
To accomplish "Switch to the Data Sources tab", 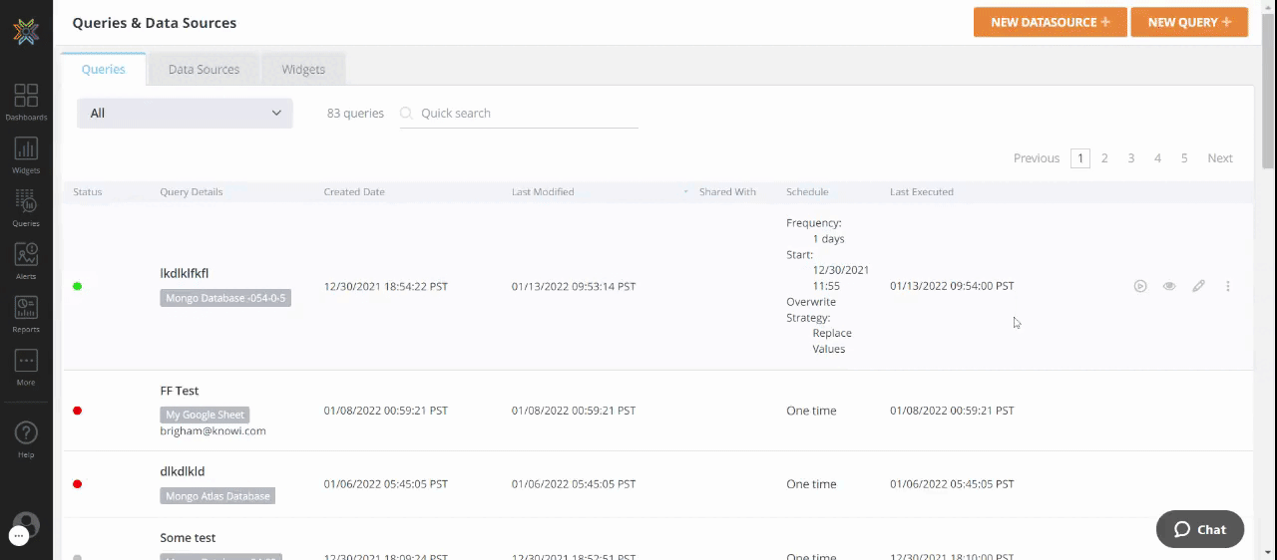I will pos(204,70).
